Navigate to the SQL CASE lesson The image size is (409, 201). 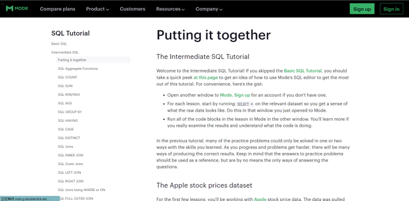coord(66,129)
